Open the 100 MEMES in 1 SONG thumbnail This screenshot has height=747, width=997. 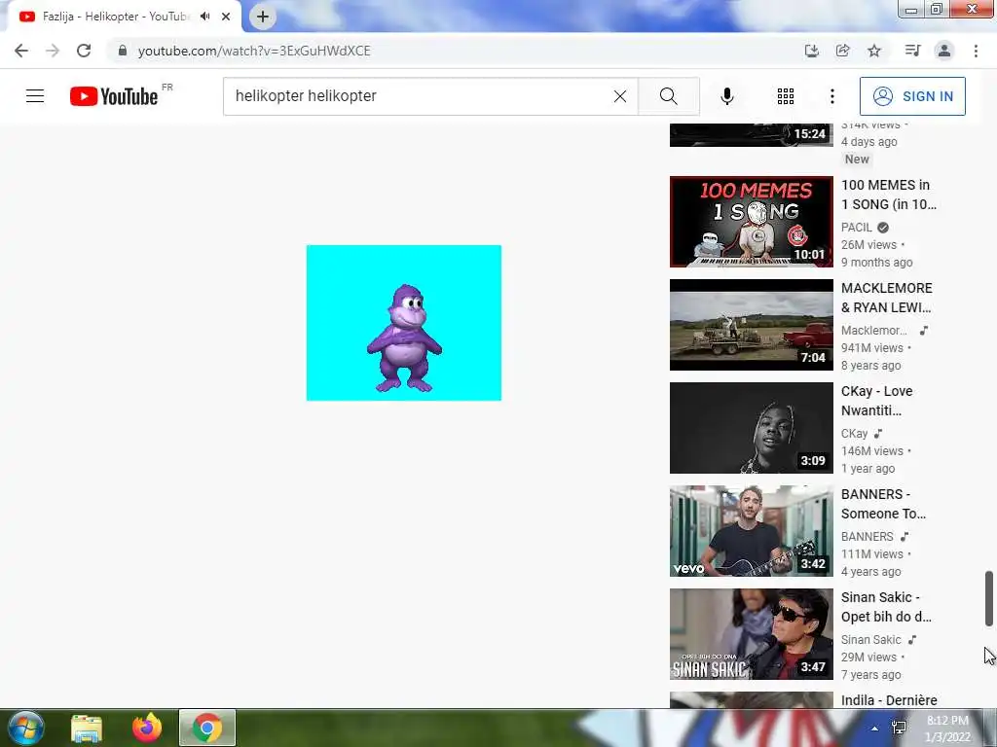(x=751, y=222)
